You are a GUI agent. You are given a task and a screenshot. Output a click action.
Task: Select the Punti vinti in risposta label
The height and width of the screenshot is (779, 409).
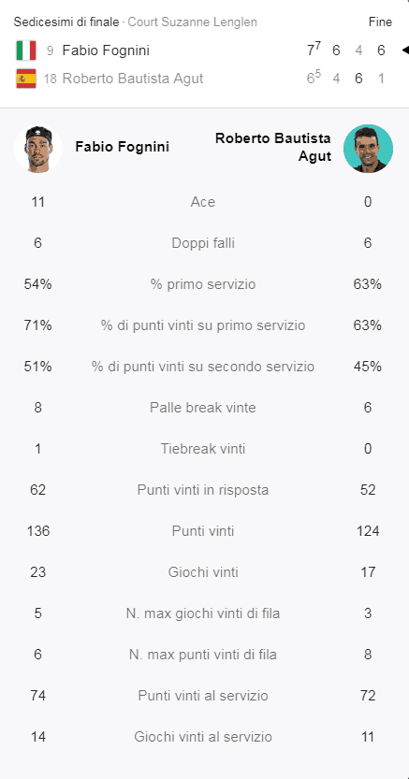pos(203,490)
